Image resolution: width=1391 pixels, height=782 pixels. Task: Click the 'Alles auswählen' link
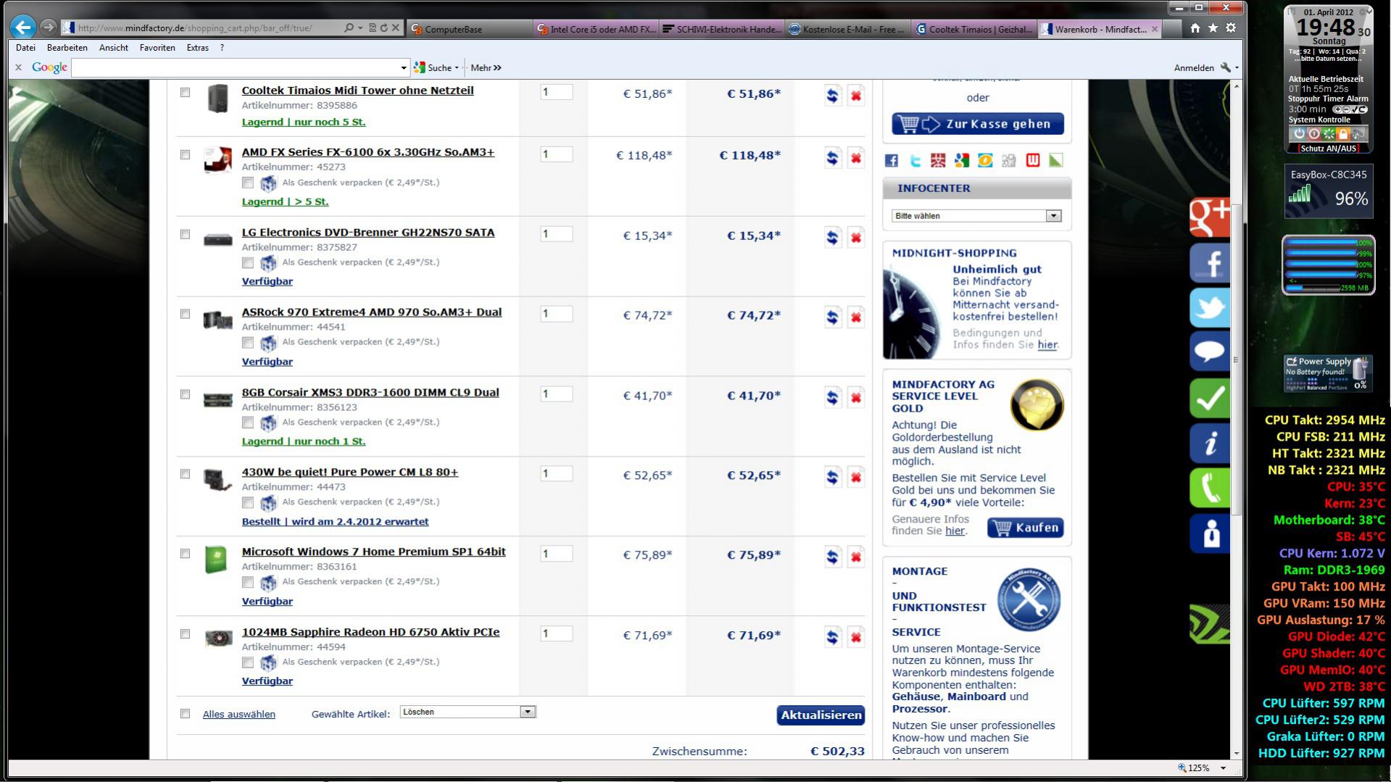pos(239,715)
